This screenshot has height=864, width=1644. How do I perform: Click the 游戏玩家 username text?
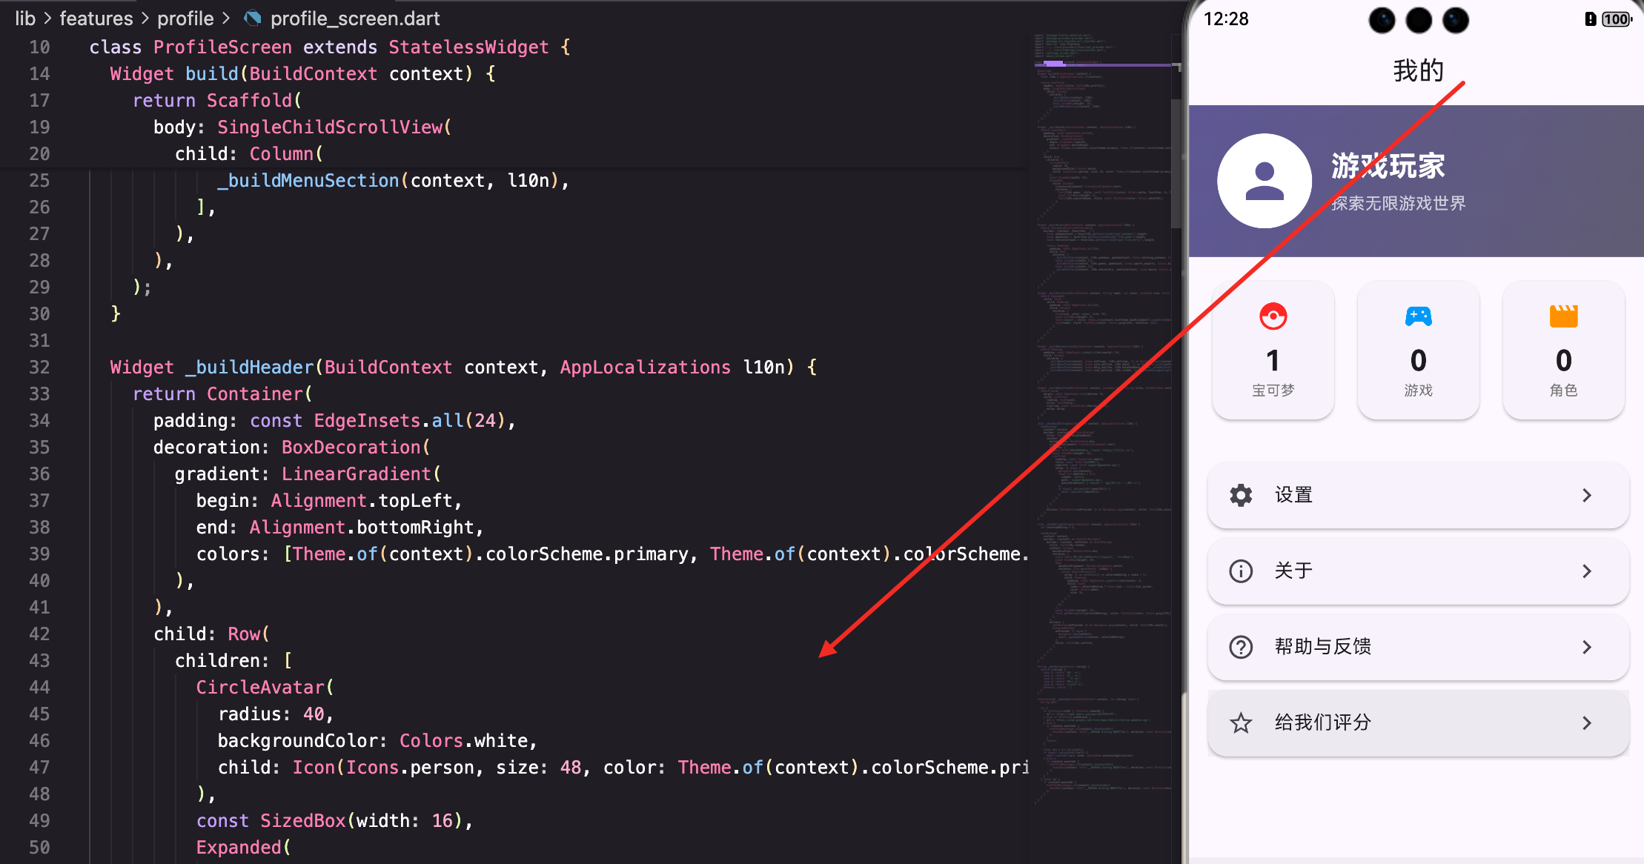click(x=1388, y=166)
